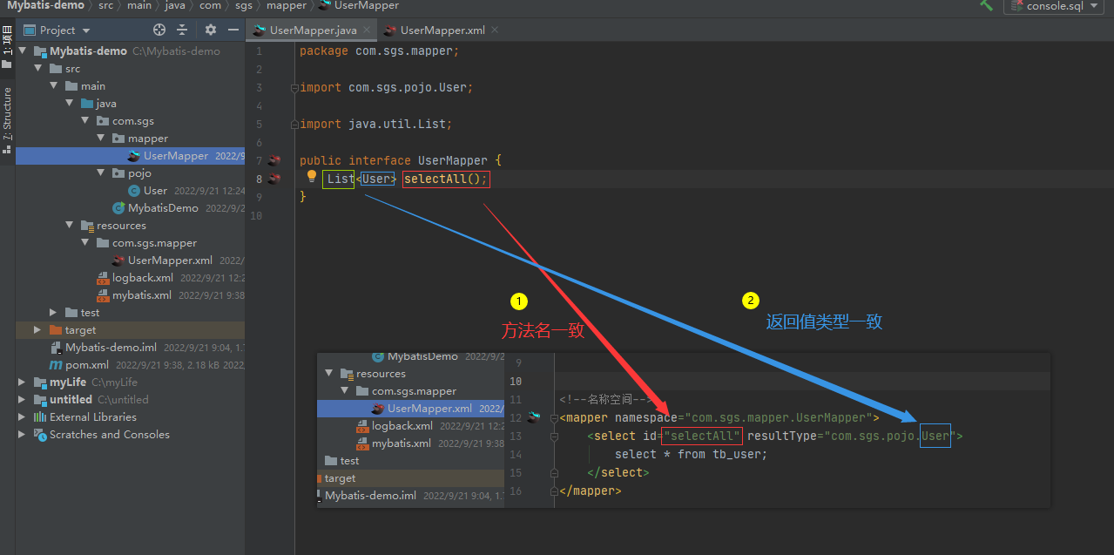The width and height of the screenshot is (1114, 555).
Task: Click the mybatis.xml file icon
Action: pyautogui.click(x=103, y=295)
